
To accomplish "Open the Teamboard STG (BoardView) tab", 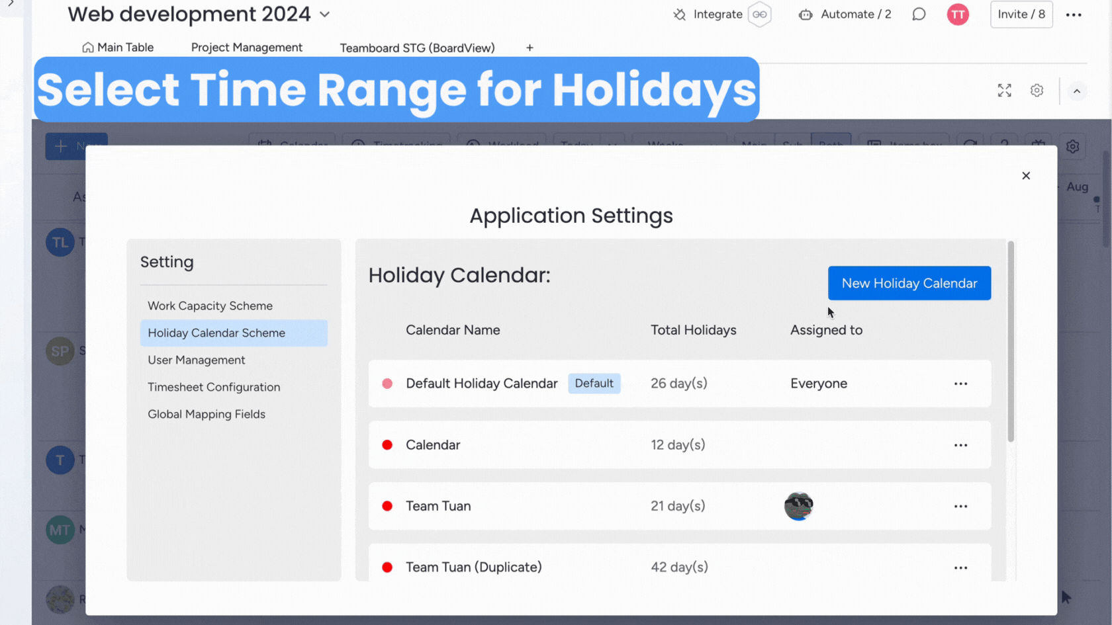I will pyautogui.click(x=417, y=47).
